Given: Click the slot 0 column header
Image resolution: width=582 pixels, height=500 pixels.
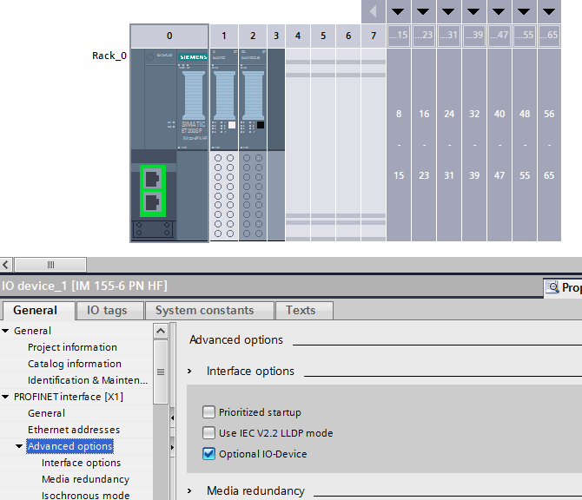Looking at the screenshot, I should coord(169,36).
